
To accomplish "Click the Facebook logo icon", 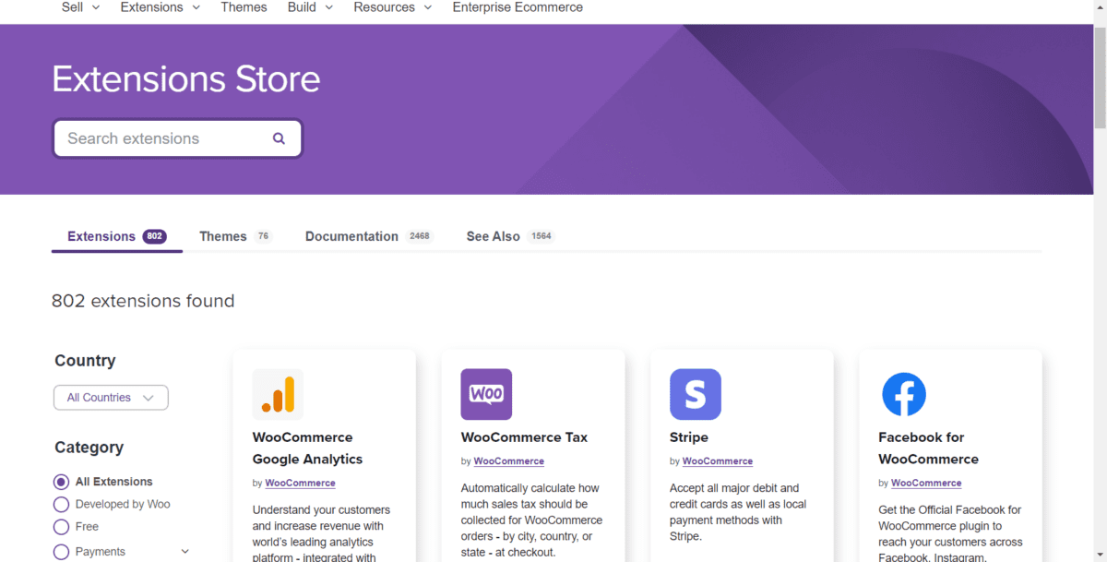I will [904, 394].
